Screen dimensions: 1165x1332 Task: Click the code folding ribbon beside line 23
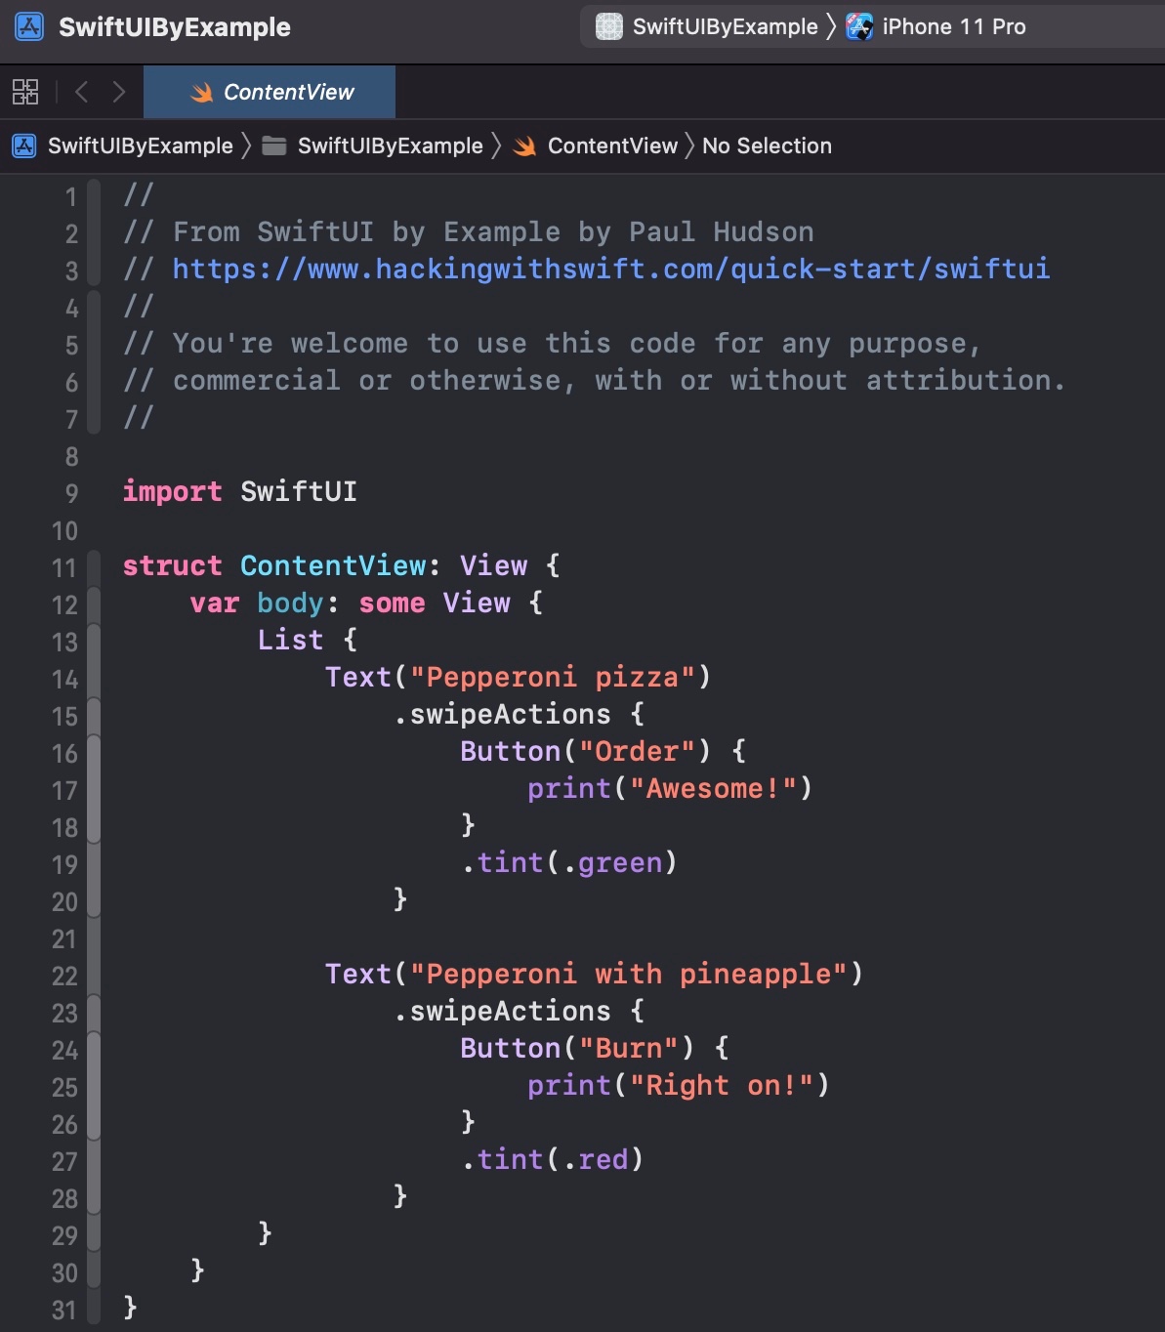coord(94,1013)
